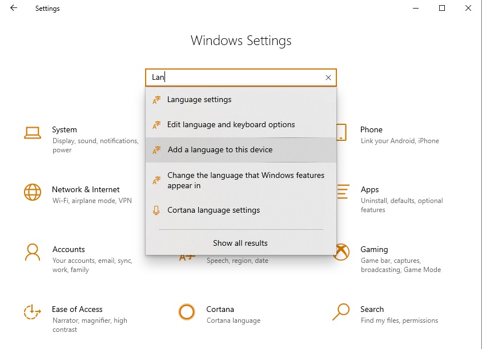This screenshot has height=349, width=482.
Task: Maximize the Settings window
Action: (441, 9)
